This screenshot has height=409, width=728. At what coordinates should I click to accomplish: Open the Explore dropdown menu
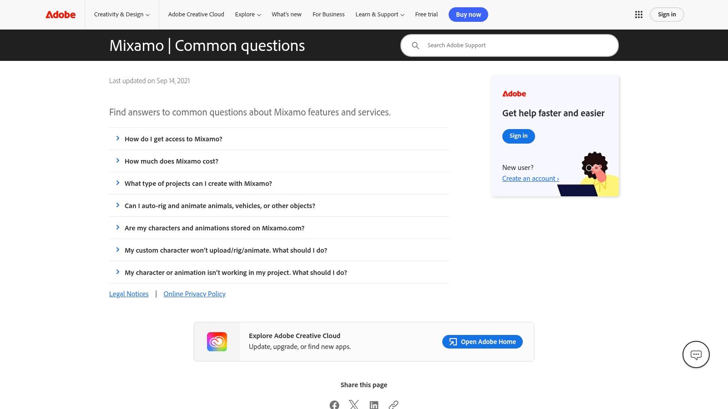(x=248, y=15)
